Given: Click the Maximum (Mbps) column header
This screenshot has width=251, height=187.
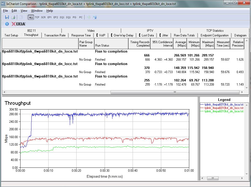Looking at the screenshot, I should pos(207,44).
